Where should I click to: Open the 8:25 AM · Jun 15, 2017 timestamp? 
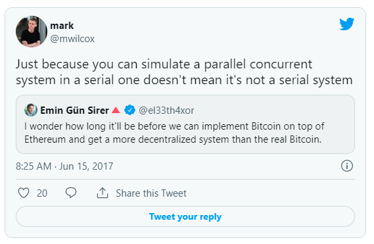[x=64, y=166]
